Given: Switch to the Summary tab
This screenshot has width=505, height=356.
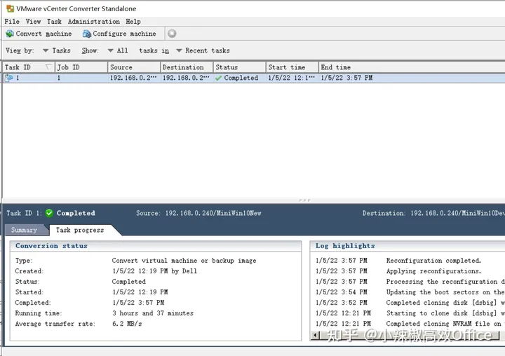Looking at the screenshot, I should coord(24,230).
